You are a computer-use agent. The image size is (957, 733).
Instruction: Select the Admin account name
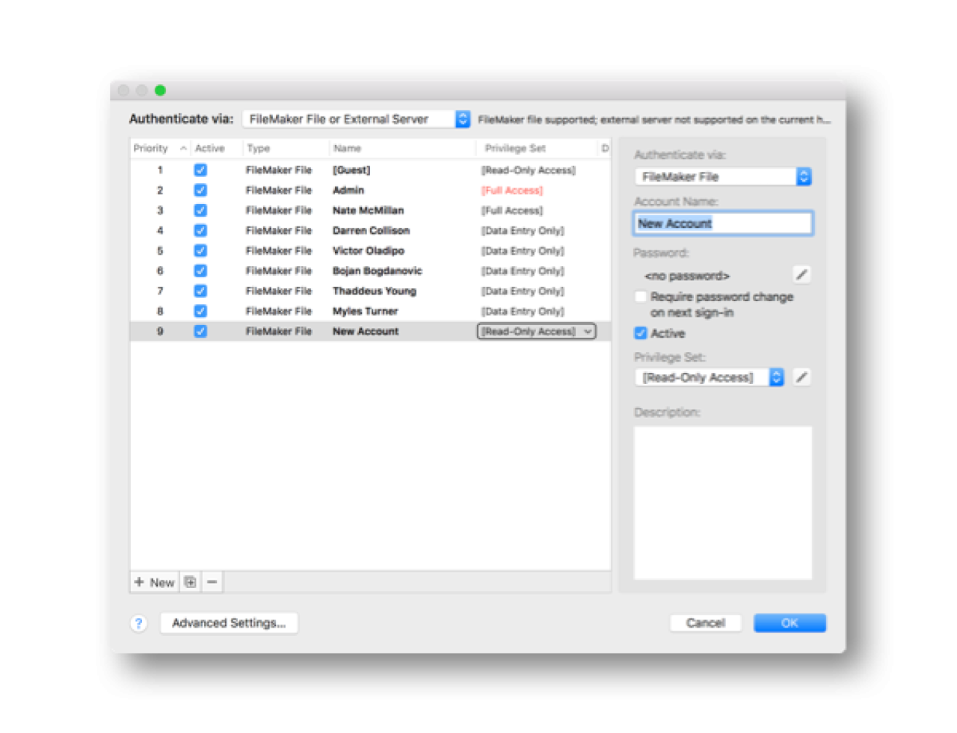point(348,191)
